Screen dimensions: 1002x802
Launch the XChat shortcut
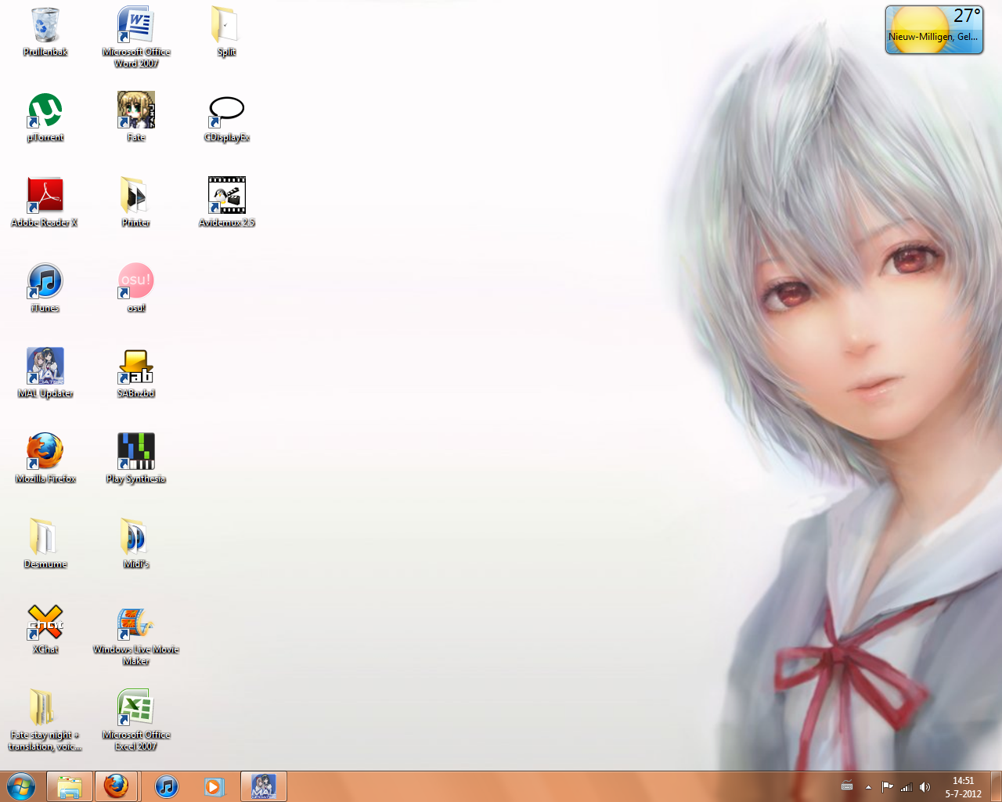pyautogui.click(x=45, y=630)
